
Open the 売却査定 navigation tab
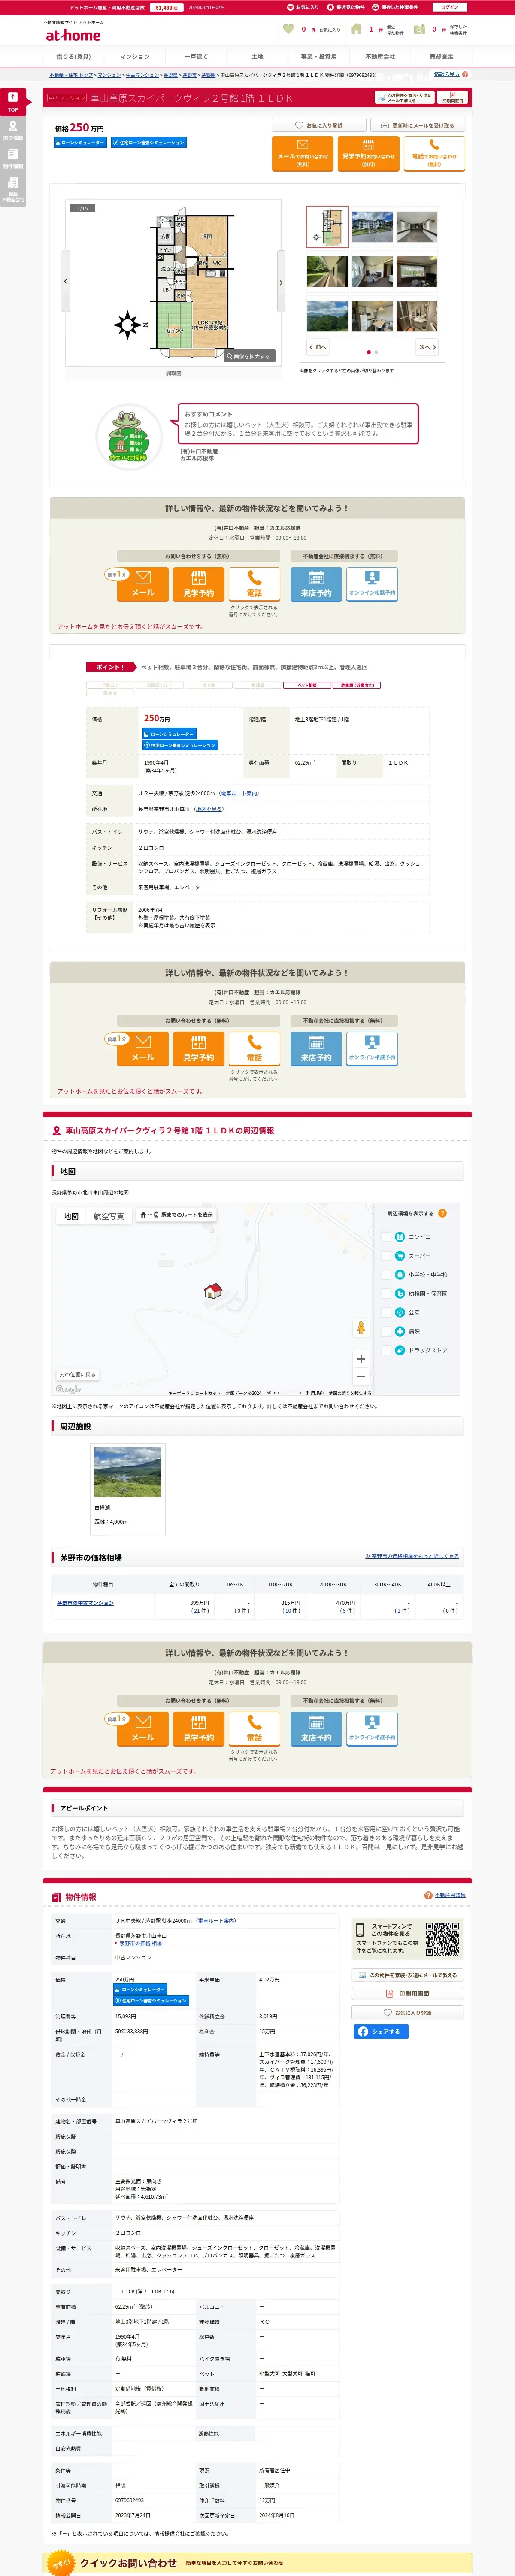(441, 57)
